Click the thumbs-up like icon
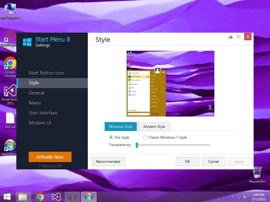 pos(230,37)
